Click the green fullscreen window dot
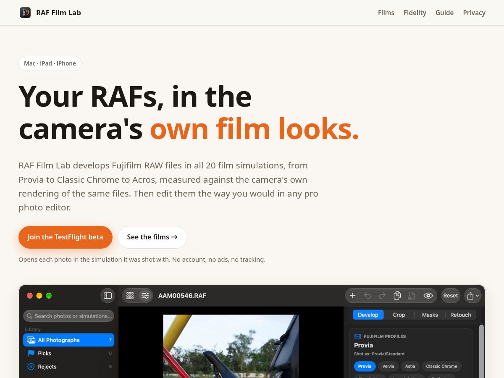504x378 pixels. pos(49,296)
